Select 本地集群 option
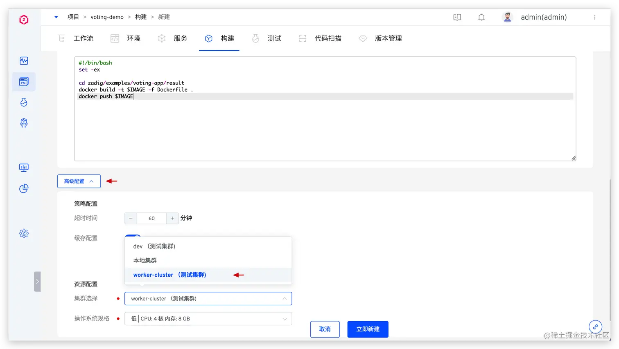The width and height of the screenshot is (619, 349). tap(208, 260)
